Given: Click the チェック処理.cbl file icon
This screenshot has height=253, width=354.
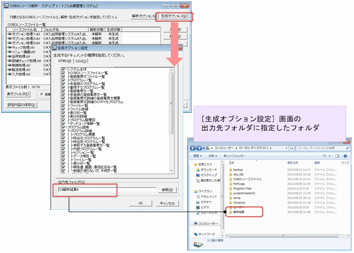Looking at the screenshot, I should 9,48.
